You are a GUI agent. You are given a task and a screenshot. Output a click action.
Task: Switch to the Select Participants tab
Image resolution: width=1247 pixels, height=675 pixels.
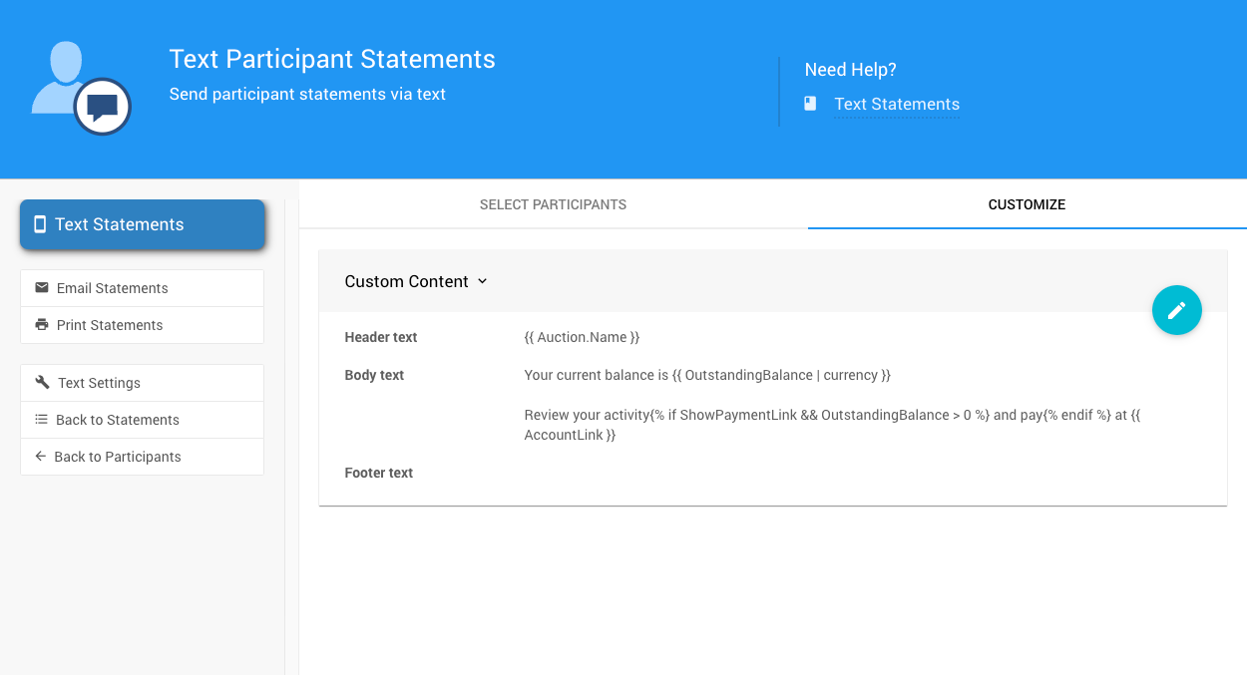tap(553, 204)
